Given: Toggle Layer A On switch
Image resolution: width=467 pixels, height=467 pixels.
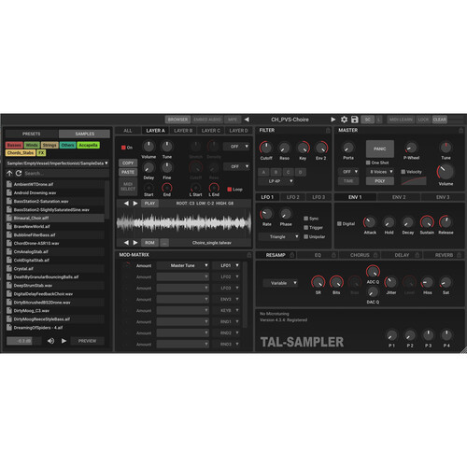Looking at the screenshot, I should pos(123,148).
